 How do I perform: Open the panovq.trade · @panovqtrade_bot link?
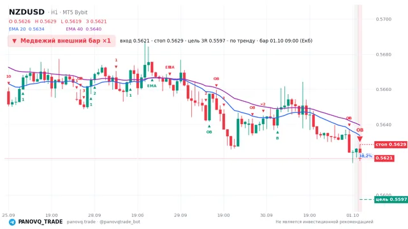[x=103, y=222]
